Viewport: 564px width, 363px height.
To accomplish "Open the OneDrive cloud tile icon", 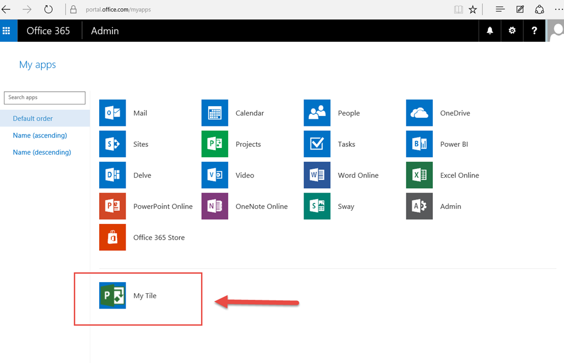I will 419,113.
